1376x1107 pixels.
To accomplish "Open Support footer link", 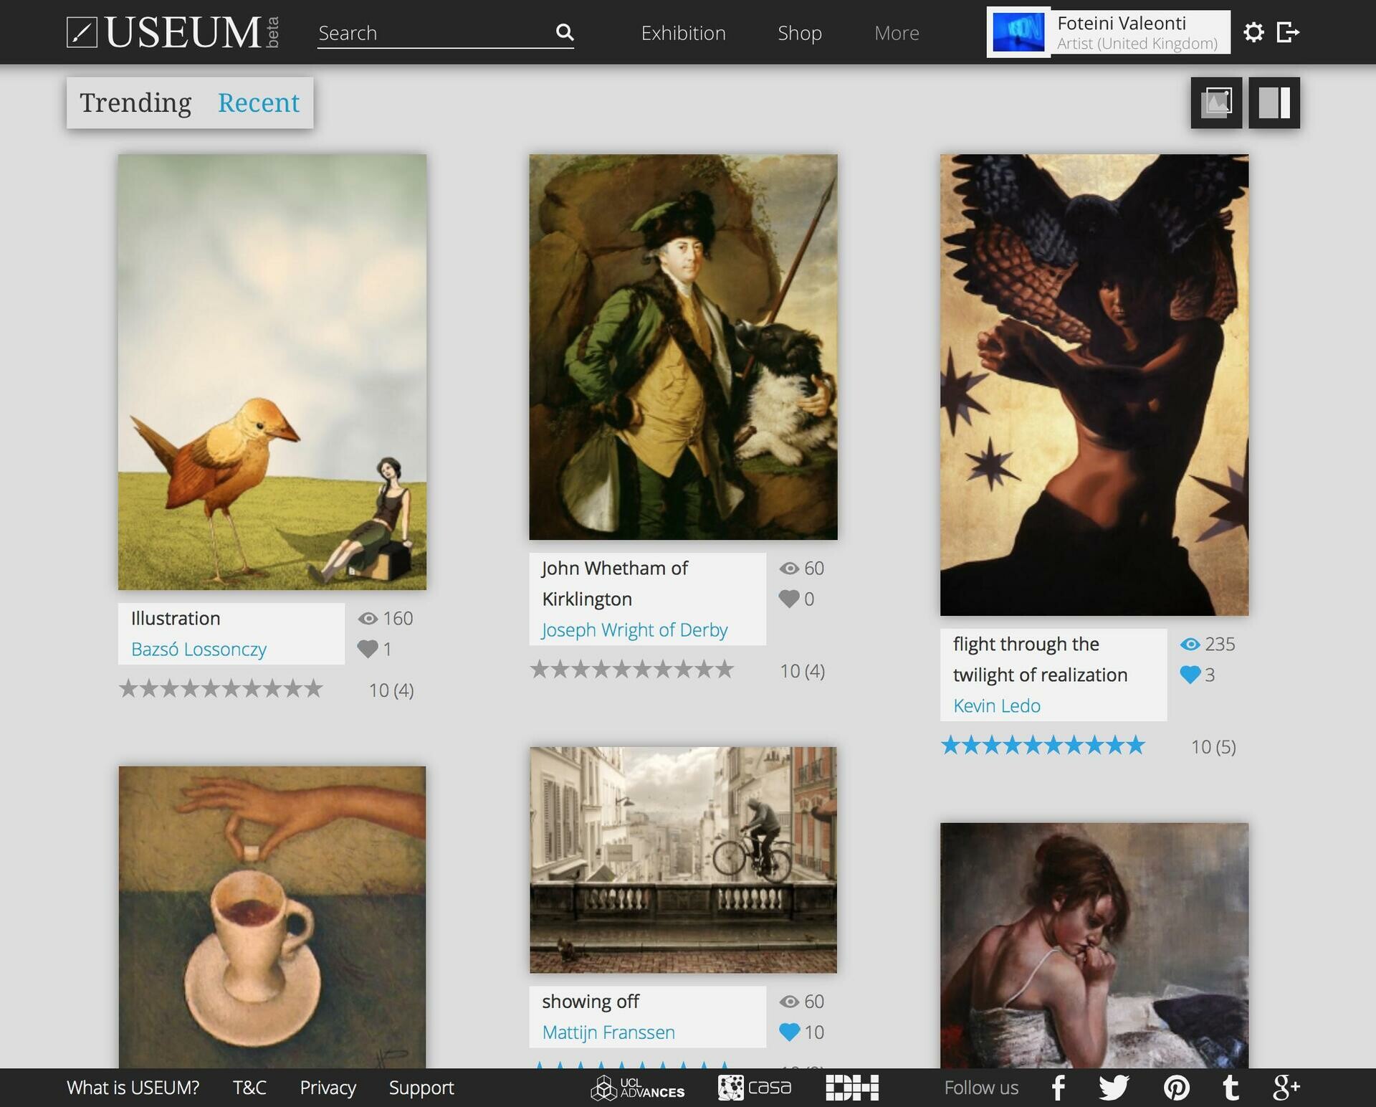I will click(x=421, y=1088).
